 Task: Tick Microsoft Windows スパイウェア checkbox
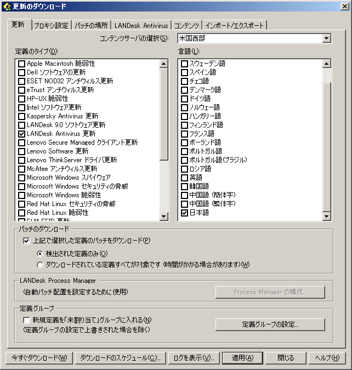click(x=21, y=178)
